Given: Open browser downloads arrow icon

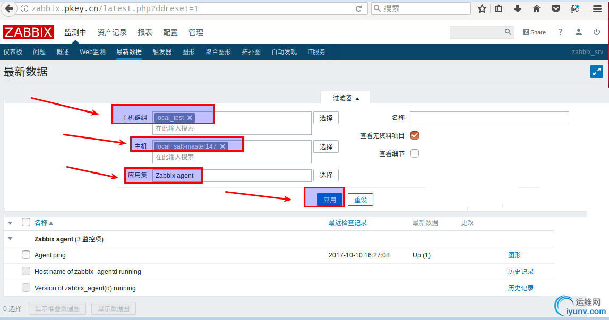Looking at the screenshot, I should pos(518,8).
